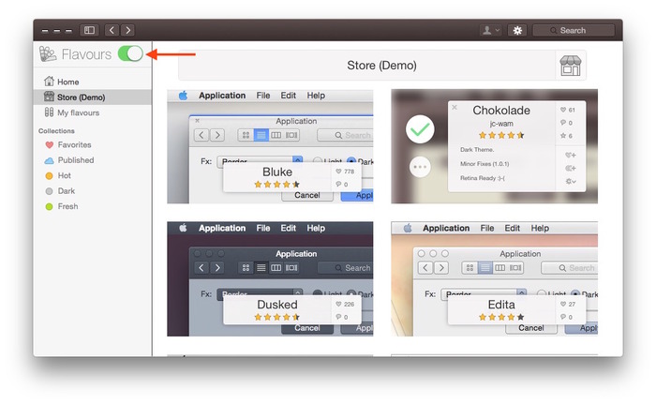This screenshot has width=656, height=404.
Task: Click the 'Minor Fixes (1.0.1)' line
Action: 485,164
